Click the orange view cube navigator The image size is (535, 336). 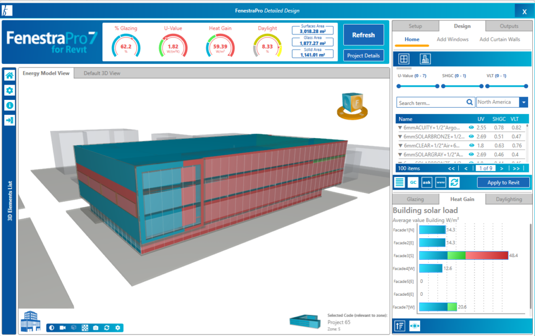(353, 106)
